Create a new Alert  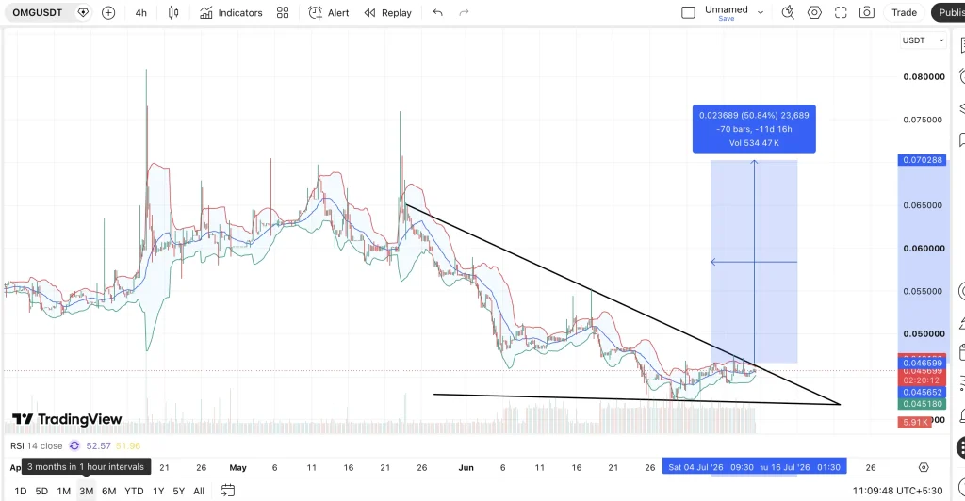click(x=329, y=12)
